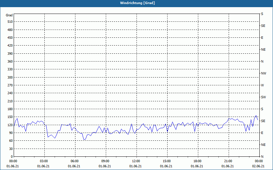Pick the '12:00' time axis label
The width and height of the screenshot is (273, 170).
[136, 161]
